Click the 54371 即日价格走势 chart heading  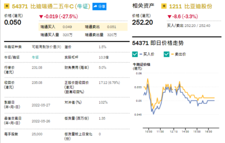click(x=158, y=43)
